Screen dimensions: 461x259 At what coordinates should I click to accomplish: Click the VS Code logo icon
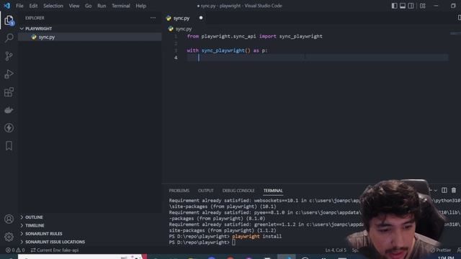pos(6,6)
